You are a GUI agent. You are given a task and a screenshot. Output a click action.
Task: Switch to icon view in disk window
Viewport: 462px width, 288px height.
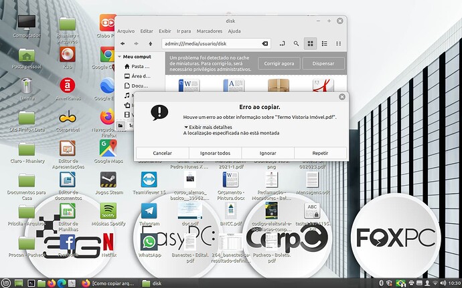[x=310, y=43]
